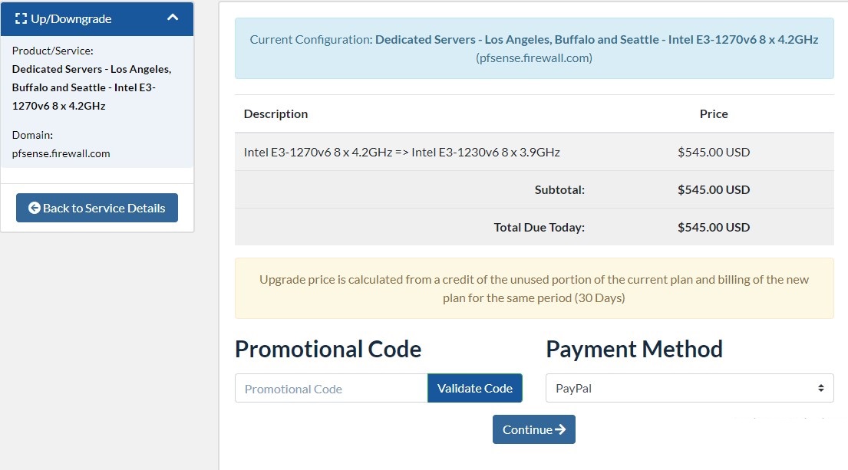This screenshot has width=848, height=470.
Task: Click the Up/Downgrade panel header title
Action: click(71, 19)
